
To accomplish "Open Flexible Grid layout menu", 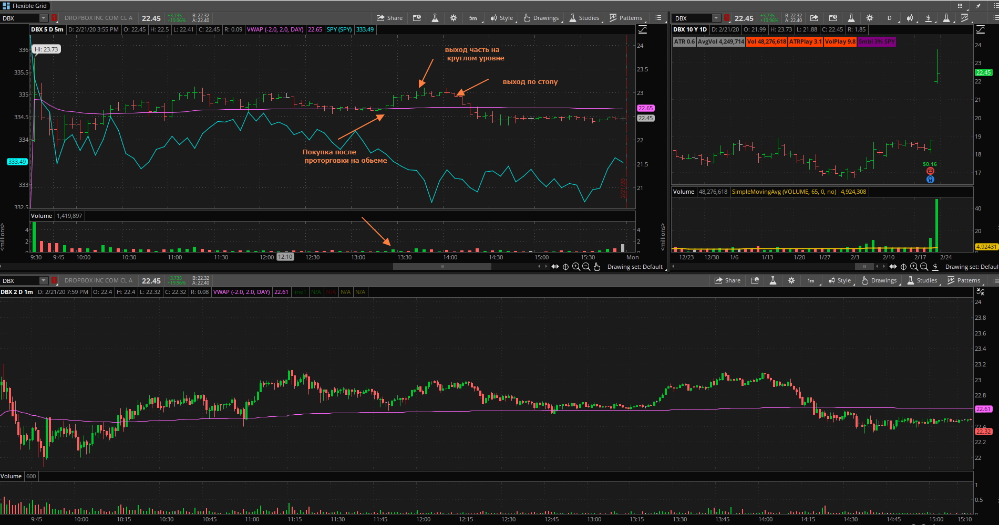I will (25, 6).
